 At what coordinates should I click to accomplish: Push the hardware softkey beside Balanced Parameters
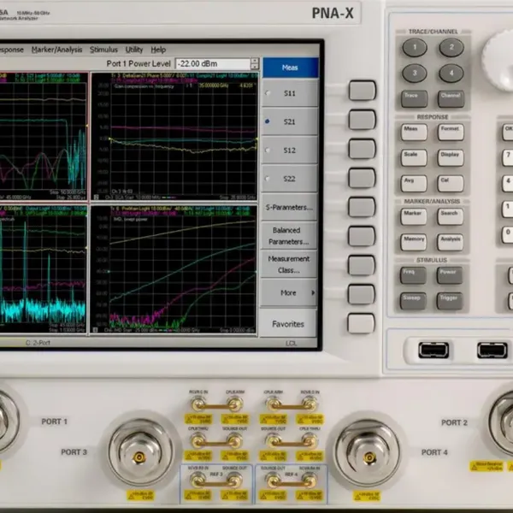[362, 236]
